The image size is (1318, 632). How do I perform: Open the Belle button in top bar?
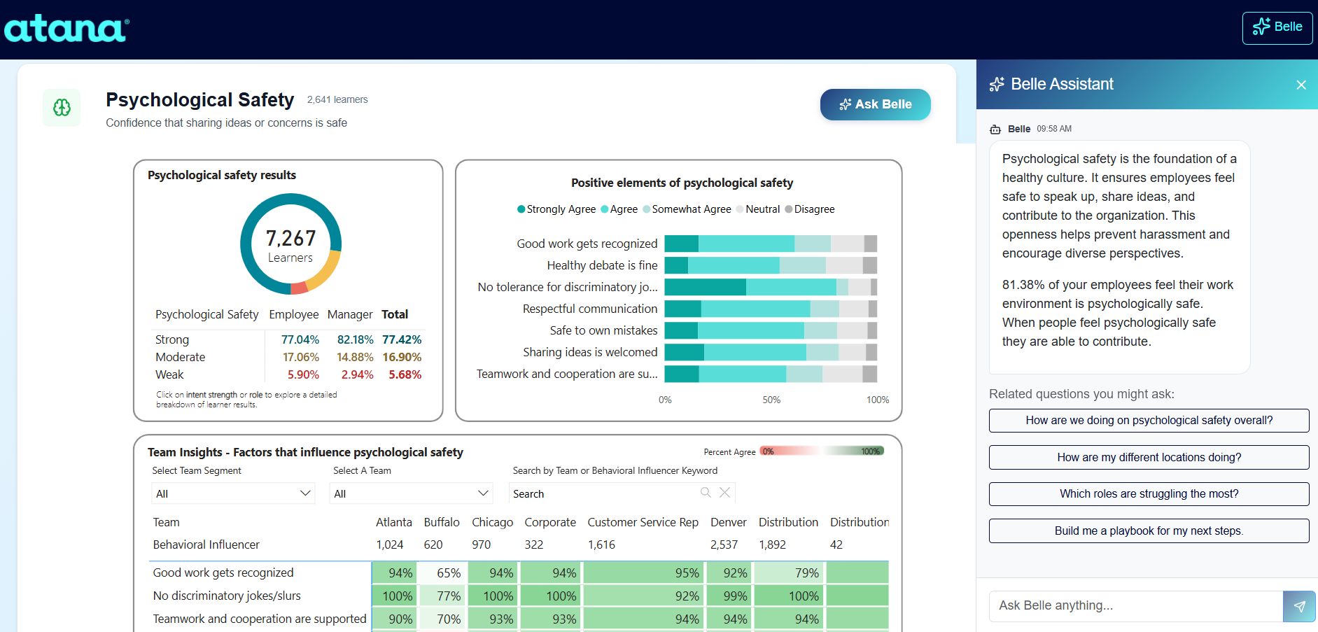(1277, 27)
